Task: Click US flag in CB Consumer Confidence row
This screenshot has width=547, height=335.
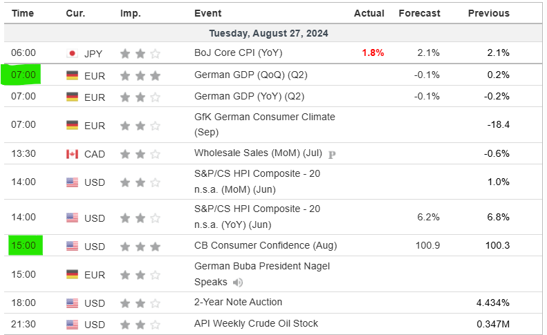Action: (72, 246)
